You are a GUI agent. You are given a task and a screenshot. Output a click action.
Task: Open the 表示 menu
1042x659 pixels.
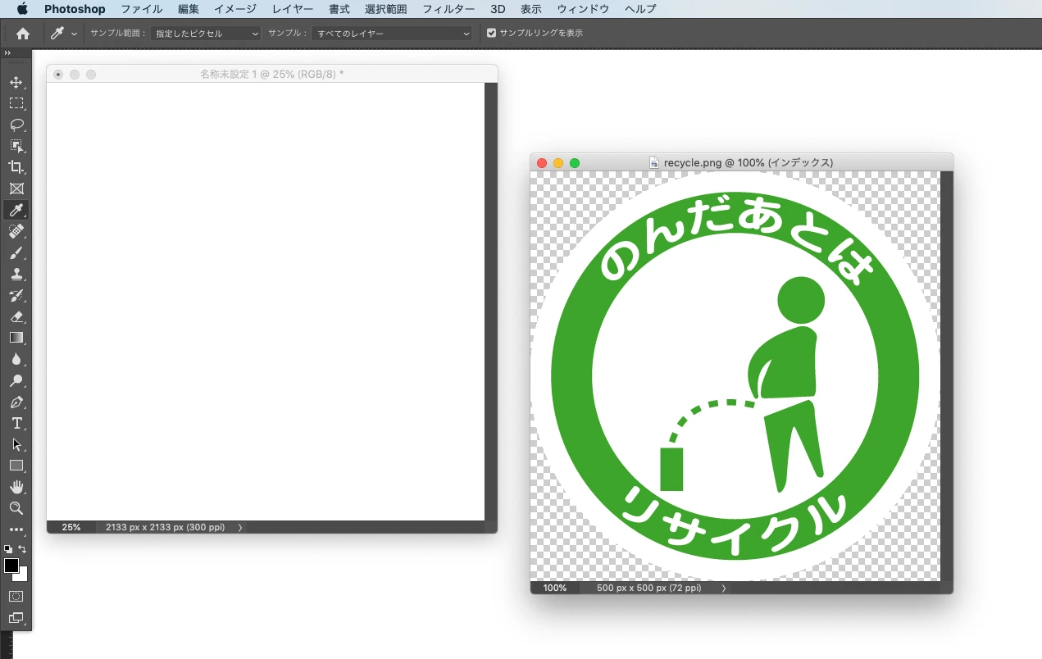531,9
